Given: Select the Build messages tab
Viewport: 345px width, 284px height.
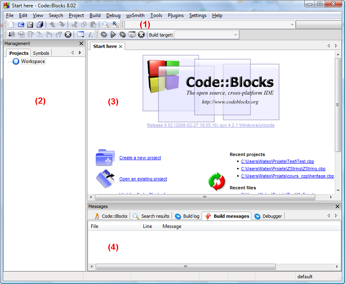Looking at the screenshot, I should tap(227, 216).
